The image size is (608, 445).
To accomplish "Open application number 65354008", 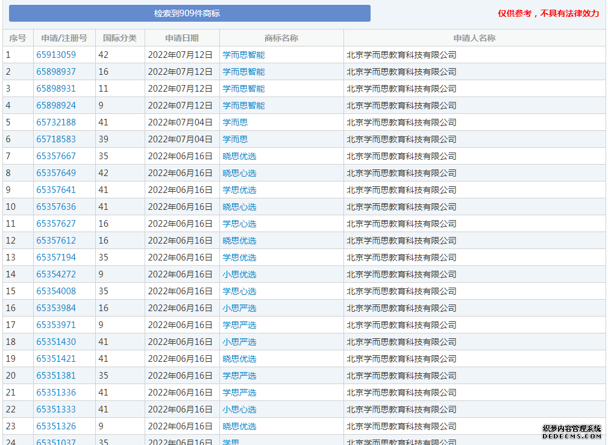I will [x=56, y=291].
